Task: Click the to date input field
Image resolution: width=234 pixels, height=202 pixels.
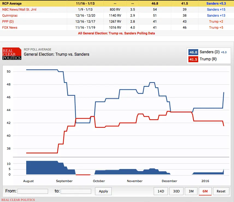Action: point(76,191)
